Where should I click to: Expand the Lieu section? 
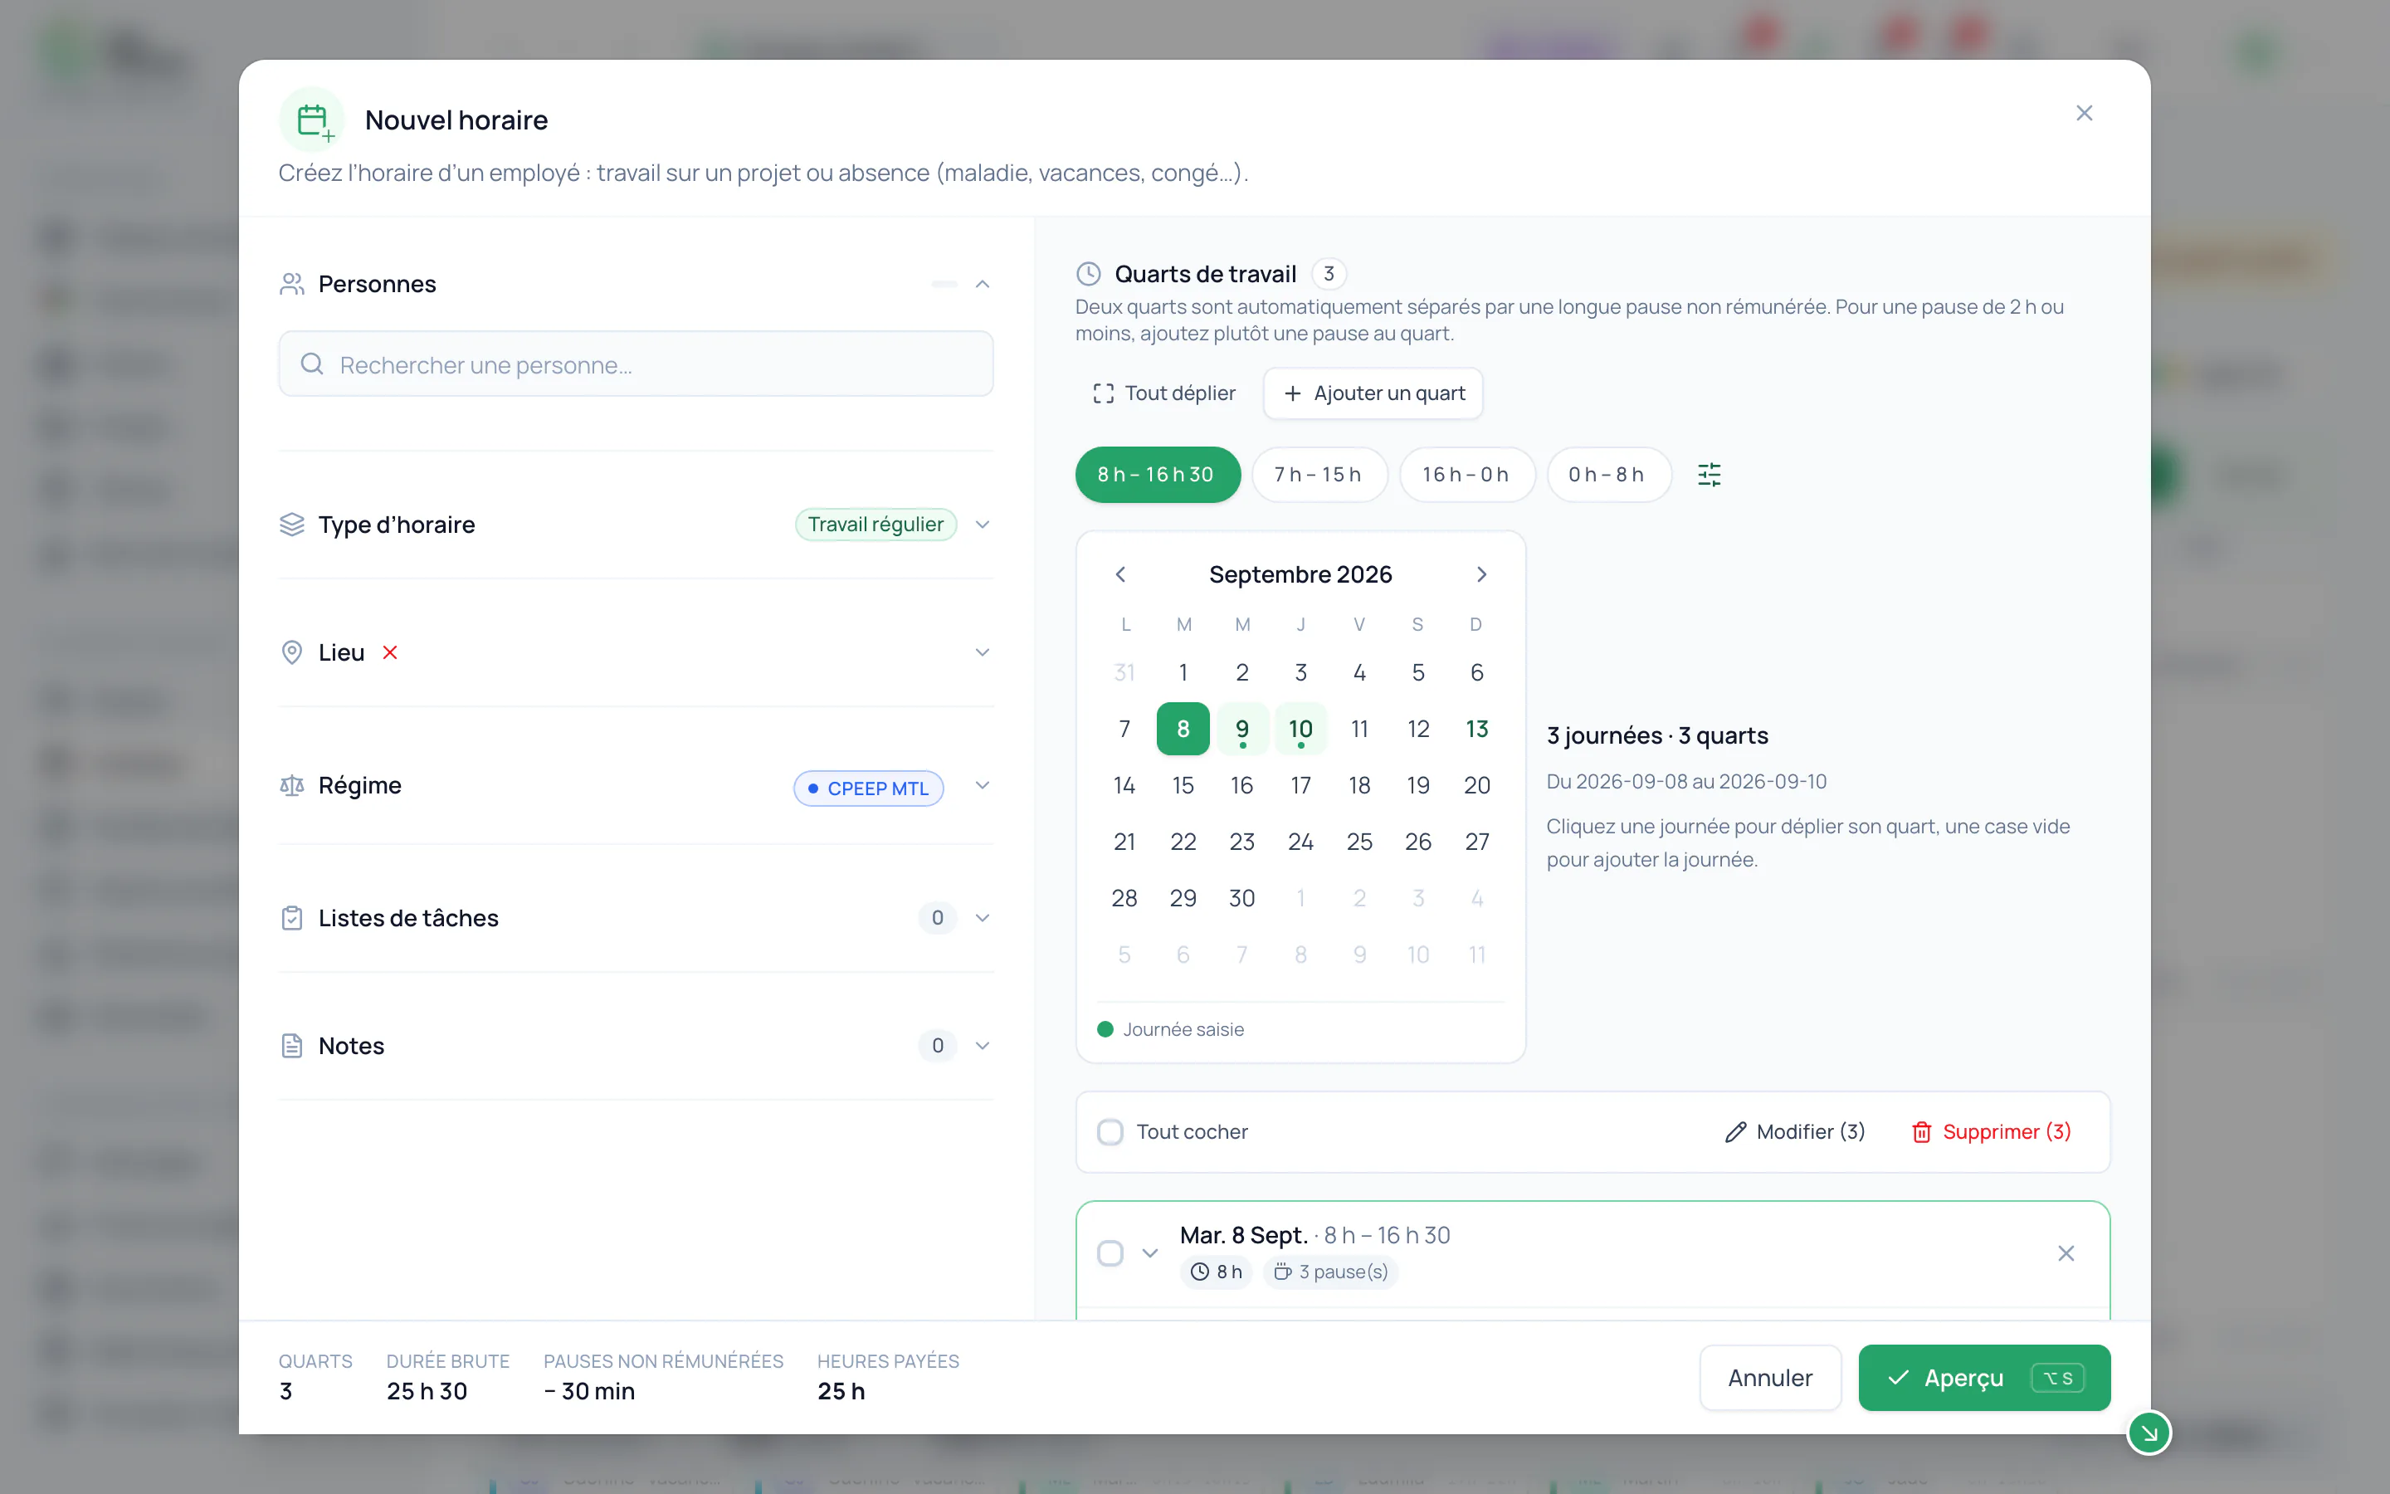click(x=982, y=652)
